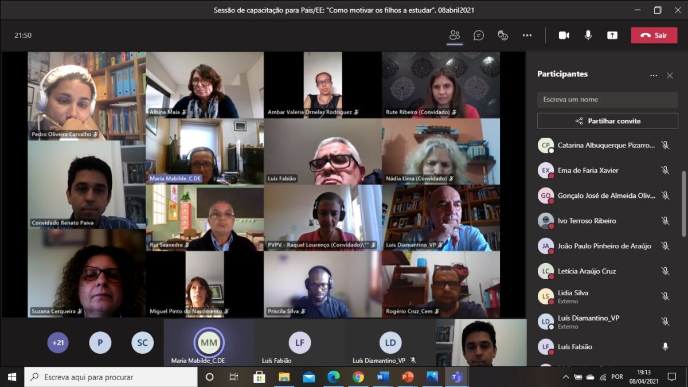Show hidden system tray icons chevron

[x=566, y=377]
